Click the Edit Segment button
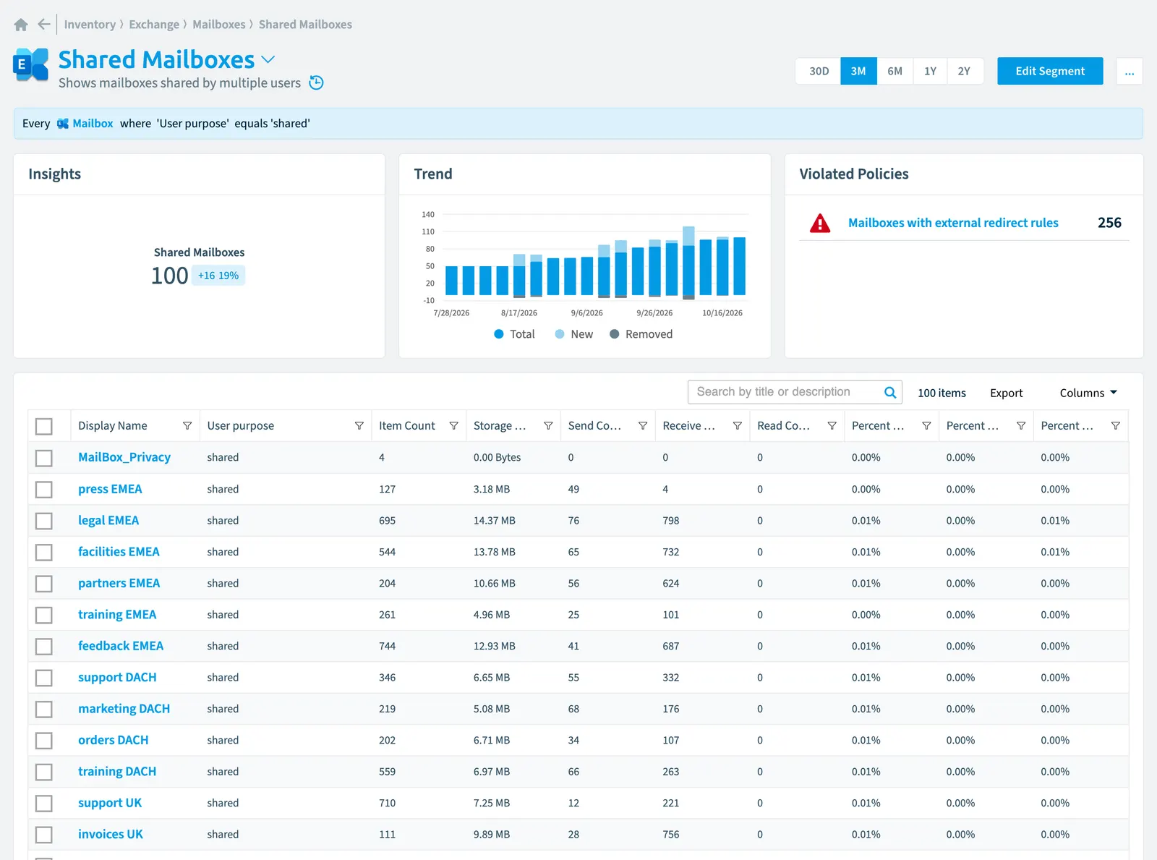The height and width of the screenshot is (860, 1157). pos(1050,71)
